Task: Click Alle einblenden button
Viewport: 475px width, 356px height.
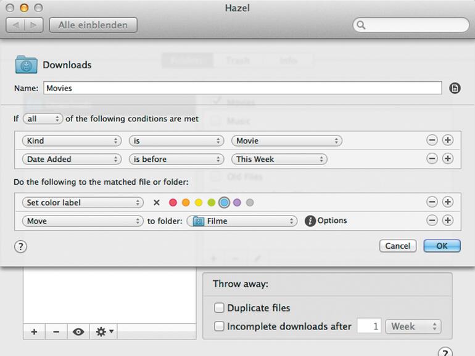Action: (93, 25)
